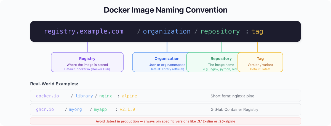Screen dimensions: 331x126
Task: Click 'docker.io' in the first example
Action: 47,96
